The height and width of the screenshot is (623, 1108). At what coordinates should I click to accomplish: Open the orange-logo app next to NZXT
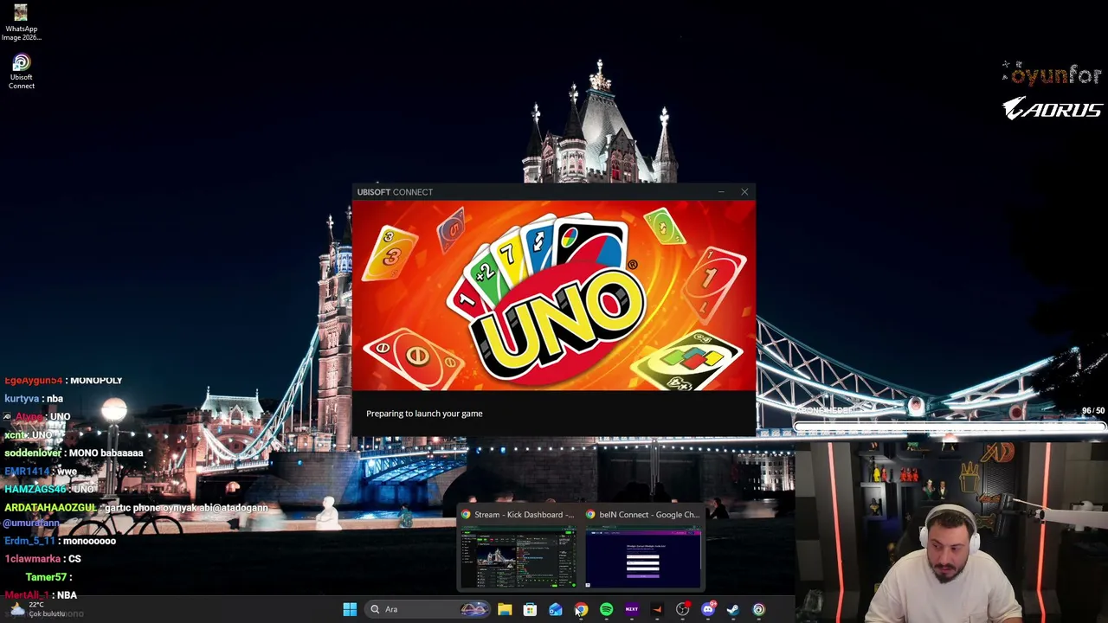(x=657, y=609)
